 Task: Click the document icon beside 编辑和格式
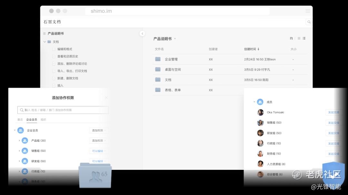pyautogui.click(x=53, y=49)
